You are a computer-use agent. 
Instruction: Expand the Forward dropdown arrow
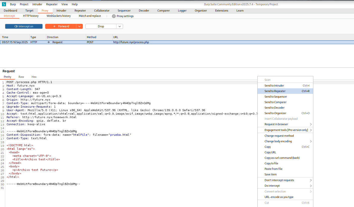click(79, 26)
